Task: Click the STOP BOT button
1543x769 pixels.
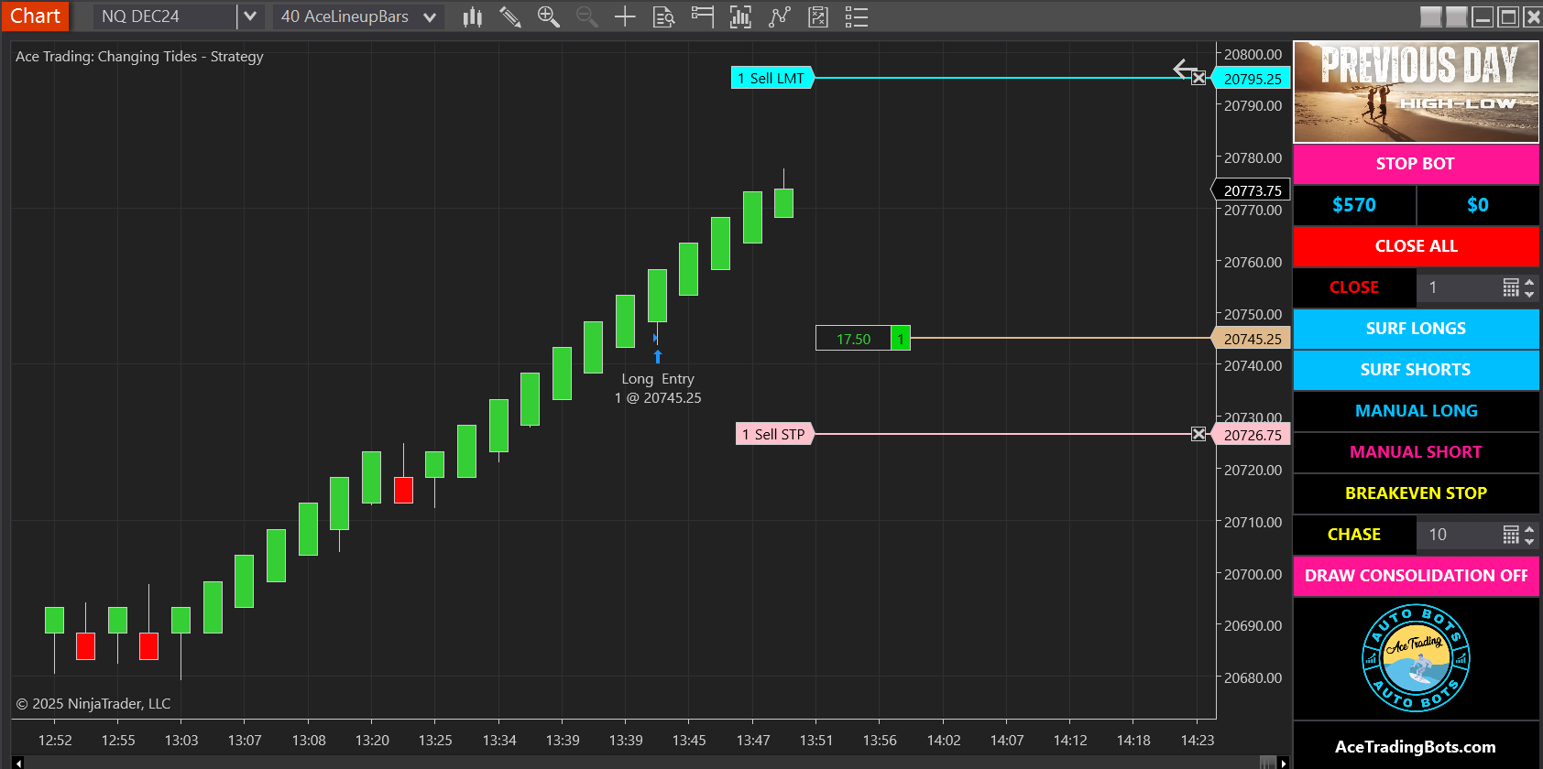Action: 1416,164
